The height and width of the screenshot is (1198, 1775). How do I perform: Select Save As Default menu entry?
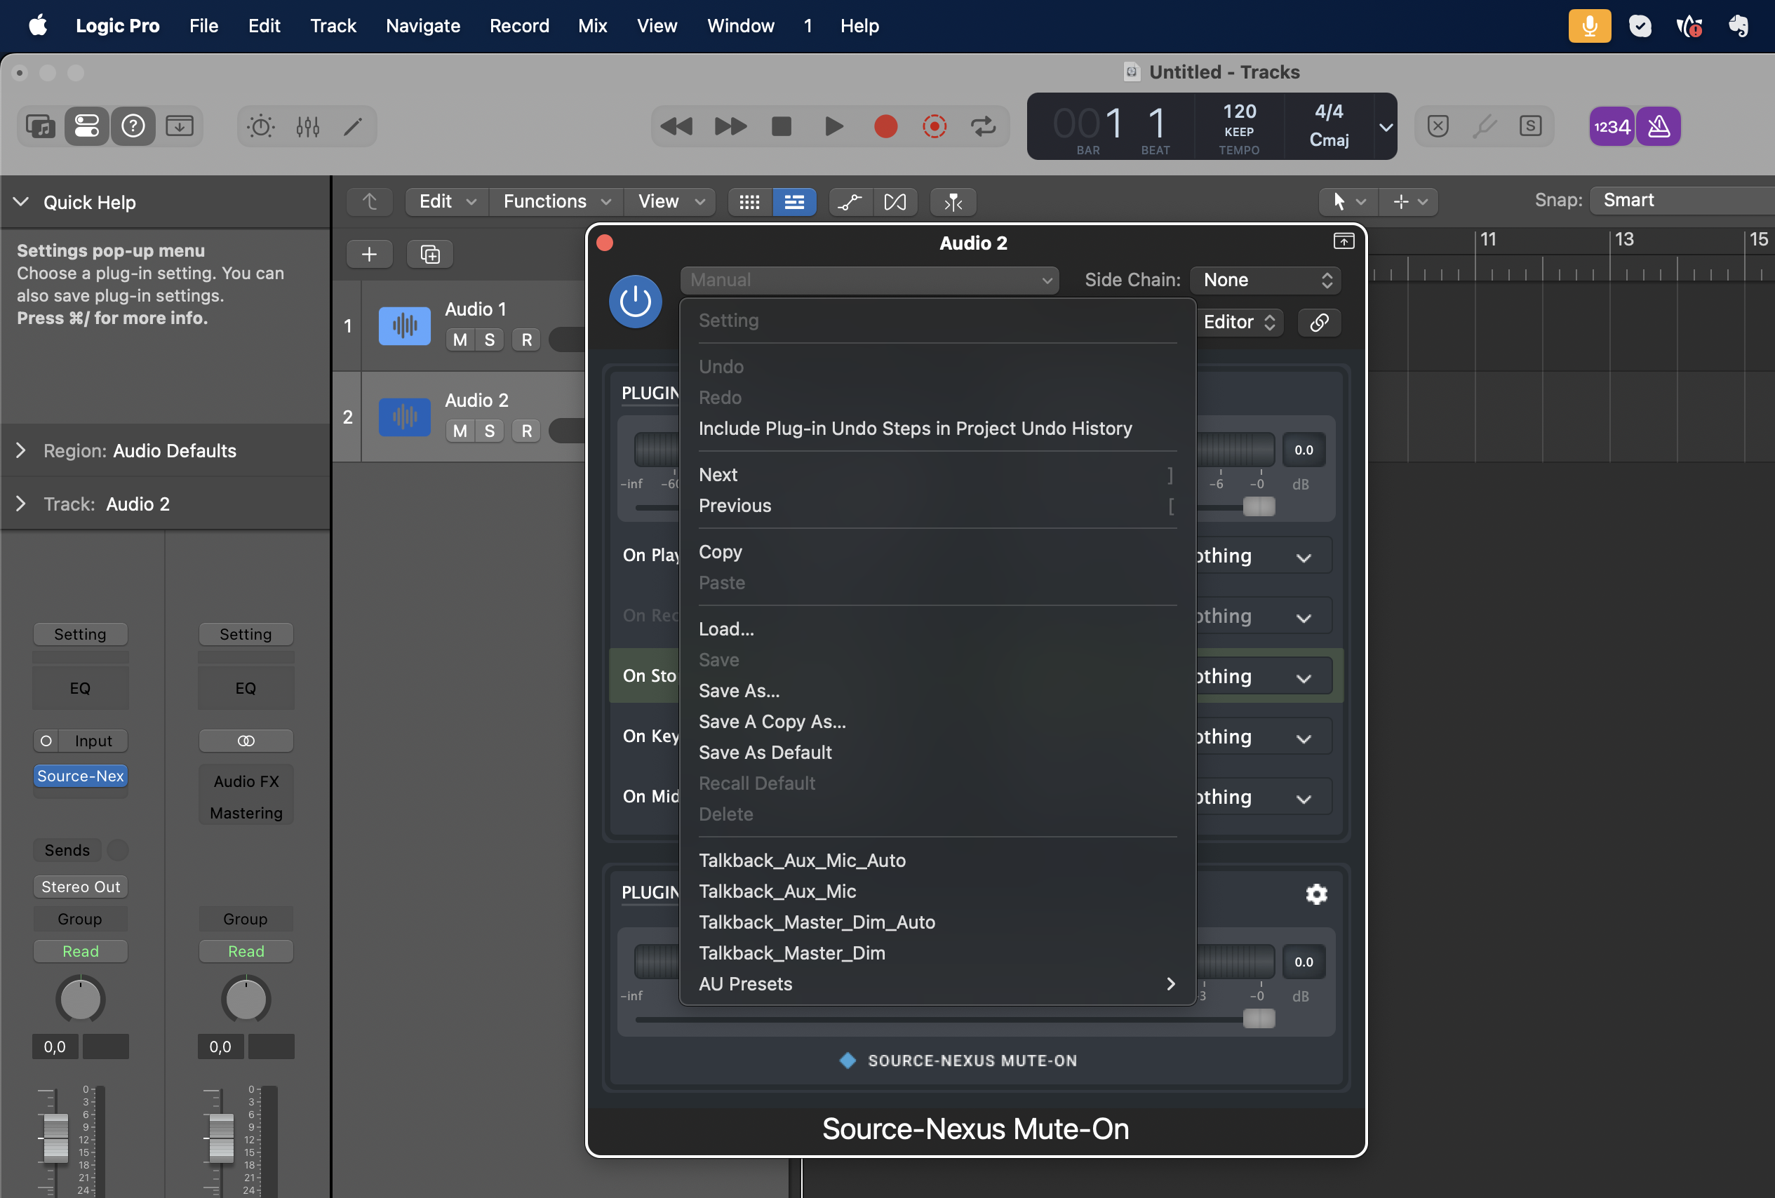(765, 752)
